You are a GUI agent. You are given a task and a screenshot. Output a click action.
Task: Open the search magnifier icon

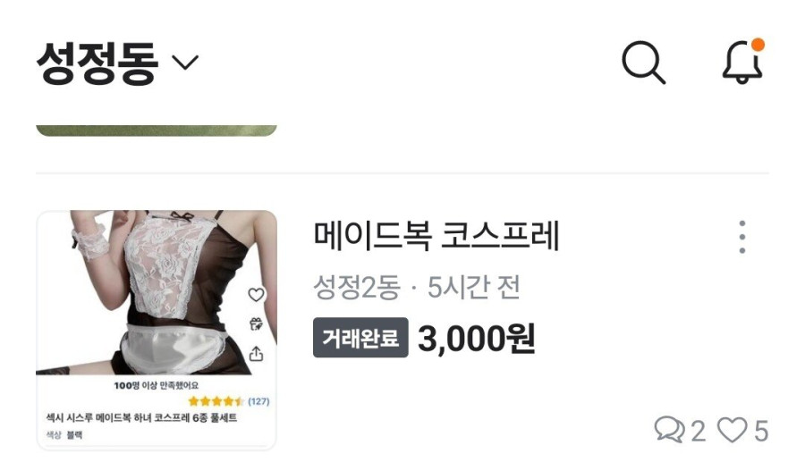point(643,62)
